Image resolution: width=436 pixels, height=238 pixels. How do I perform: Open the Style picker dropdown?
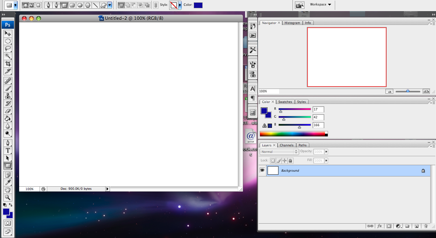(180, 5)
